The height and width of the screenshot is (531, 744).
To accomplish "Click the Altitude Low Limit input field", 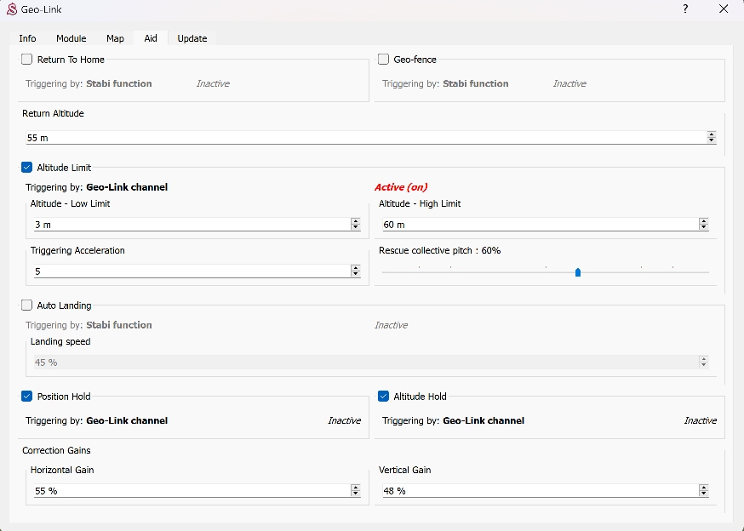I will tap(187, 225).
